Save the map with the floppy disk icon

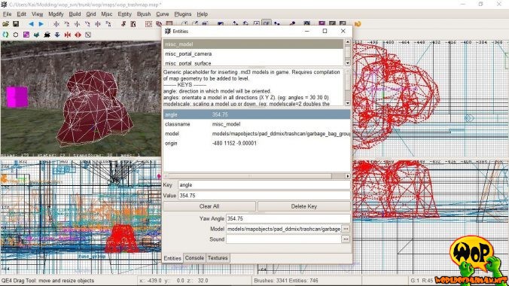pos(16,24)
